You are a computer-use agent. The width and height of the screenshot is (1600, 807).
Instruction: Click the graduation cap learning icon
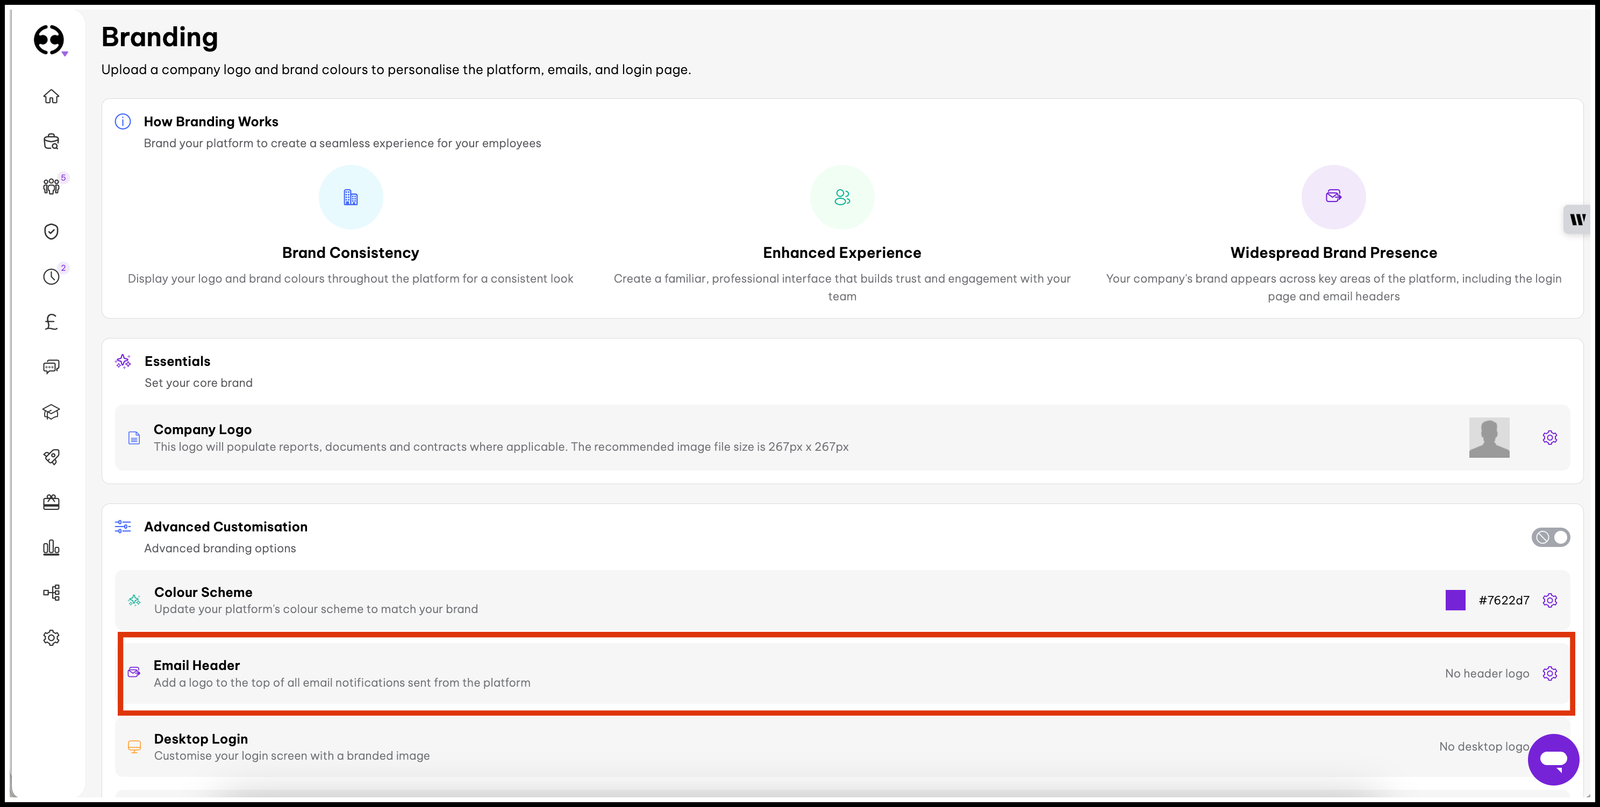tap(51, 412)
